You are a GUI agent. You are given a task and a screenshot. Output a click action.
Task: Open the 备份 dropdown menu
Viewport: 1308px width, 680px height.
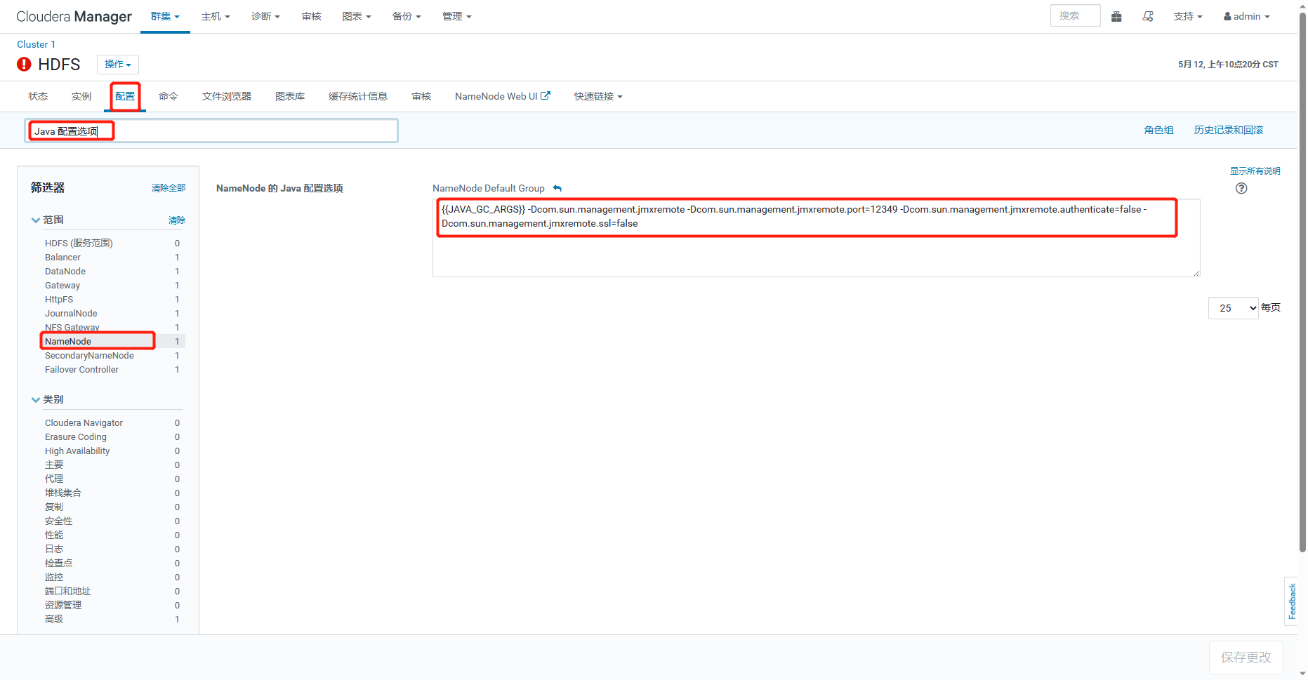pyautogui.click(x=407, y=16)
